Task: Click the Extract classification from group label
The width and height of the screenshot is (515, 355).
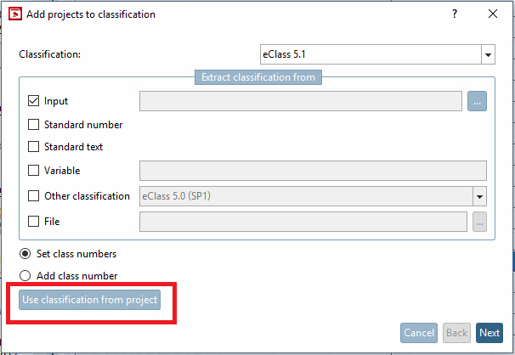Action: [x=258, y=77]
